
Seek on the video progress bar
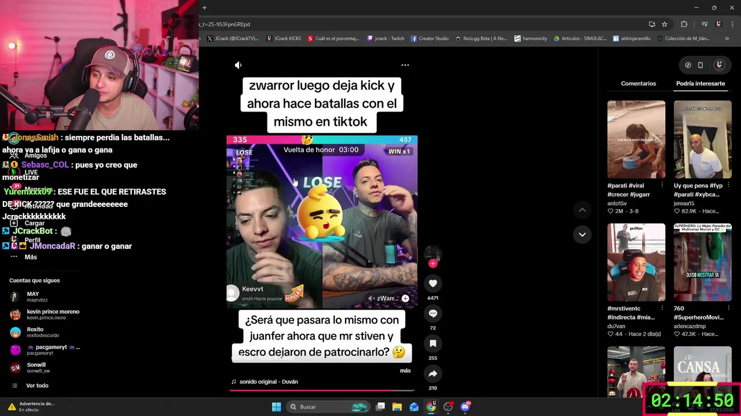(x=322, y=391)
